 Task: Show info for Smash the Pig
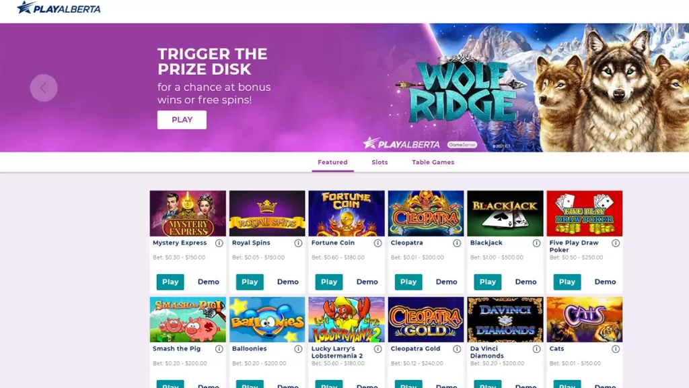click(x=219, y=349)
